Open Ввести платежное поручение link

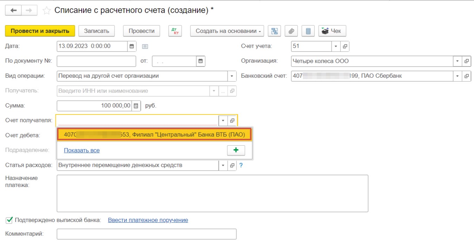(148, 220)
